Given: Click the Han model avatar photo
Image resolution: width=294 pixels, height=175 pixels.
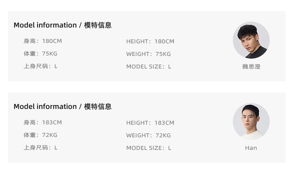Looking at the screenshot, I should click(x=251, y=122).
